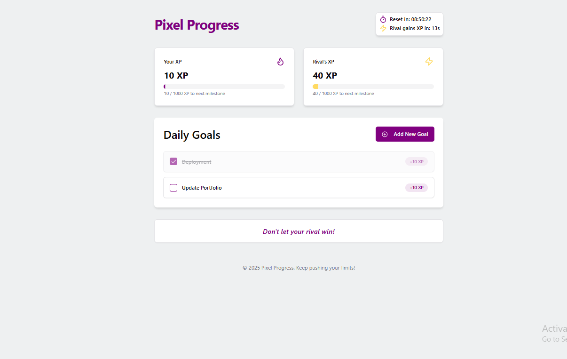Click the "Don't let your rival win!" banner

(x=299, y=231)
